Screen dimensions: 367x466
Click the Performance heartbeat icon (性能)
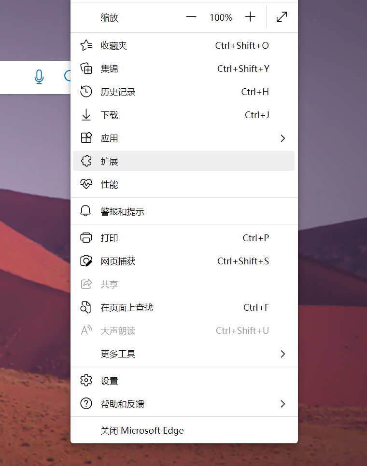[86, 184]
